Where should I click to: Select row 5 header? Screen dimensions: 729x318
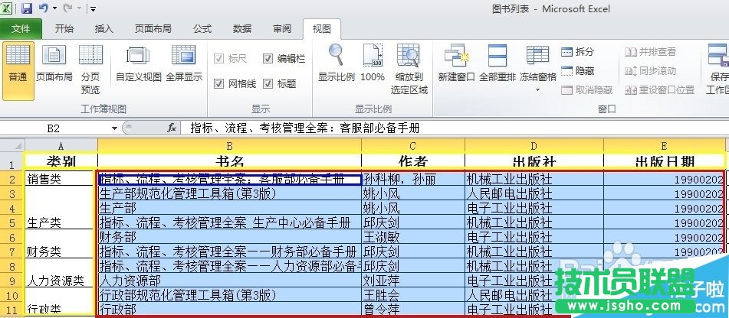[12, 223]
